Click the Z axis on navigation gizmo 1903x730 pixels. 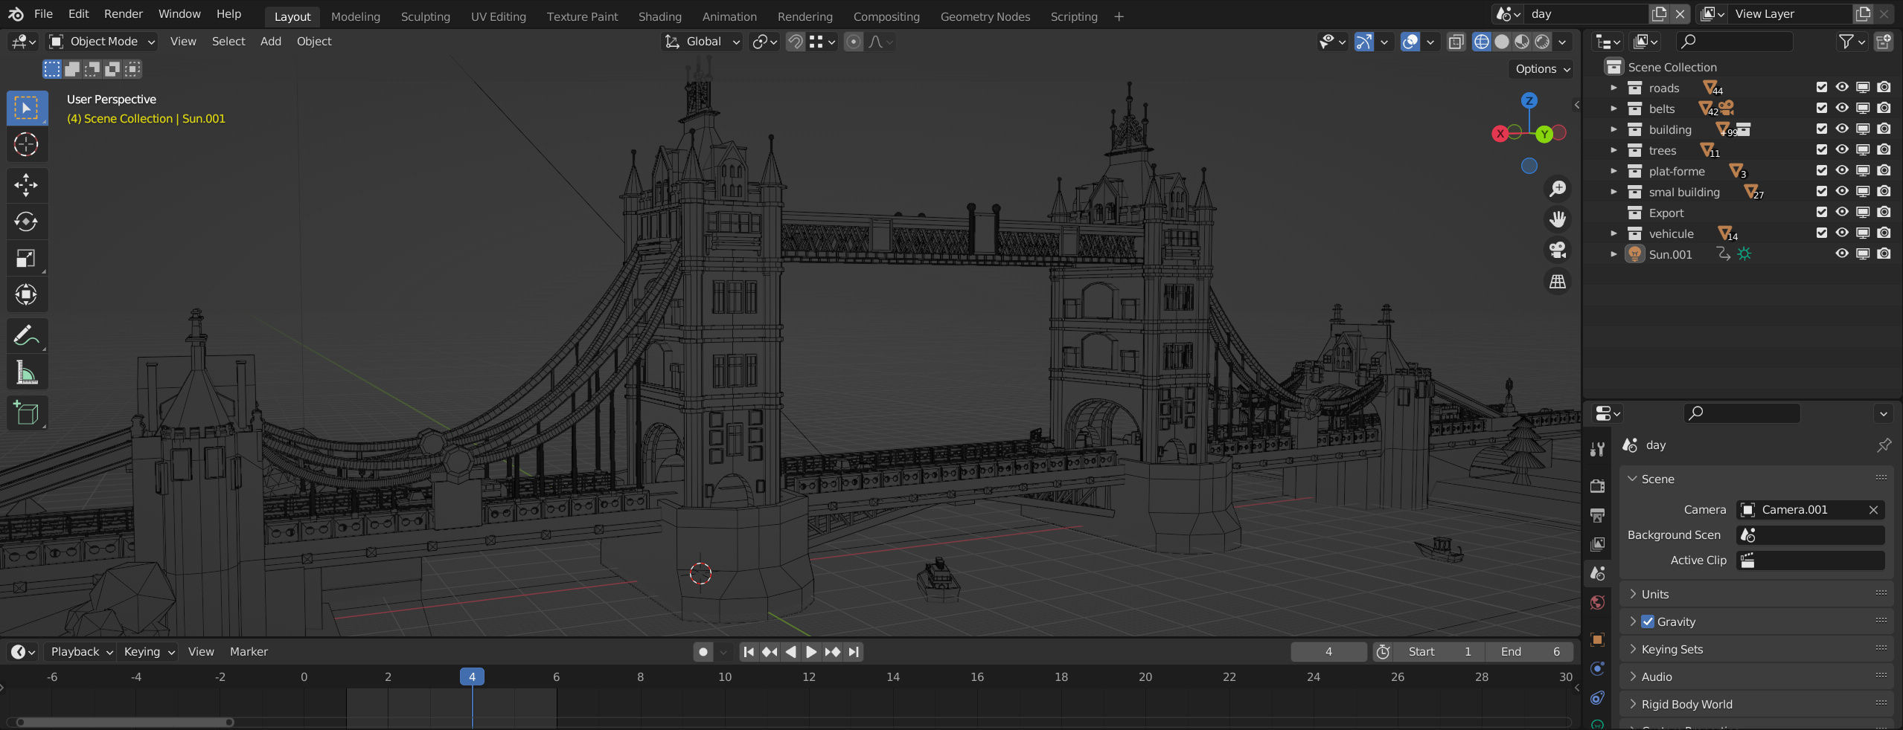(1529, 100)
